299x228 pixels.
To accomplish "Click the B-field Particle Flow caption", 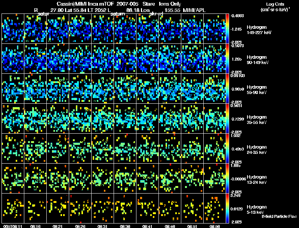I will tap(279, 217).
